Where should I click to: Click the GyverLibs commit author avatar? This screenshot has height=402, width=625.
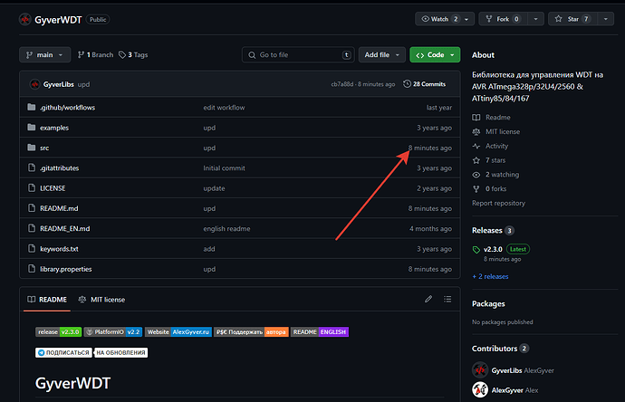[34, 84]
